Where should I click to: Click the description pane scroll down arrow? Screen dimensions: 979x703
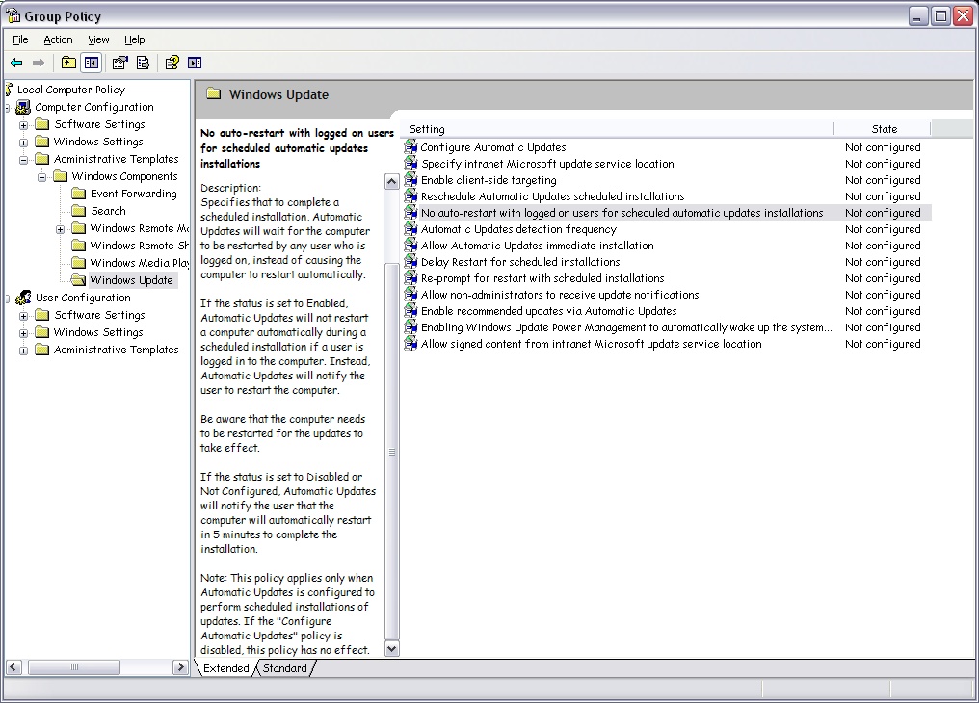391,649
